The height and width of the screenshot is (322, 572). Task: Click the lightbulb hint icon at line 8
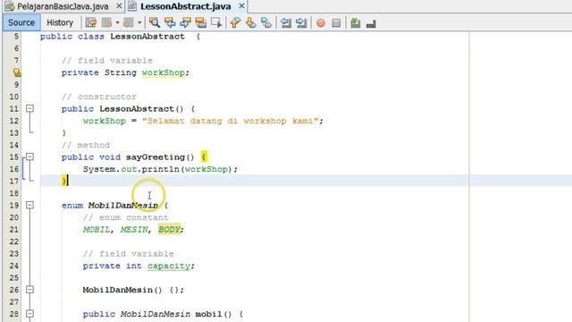pos(17,72)
